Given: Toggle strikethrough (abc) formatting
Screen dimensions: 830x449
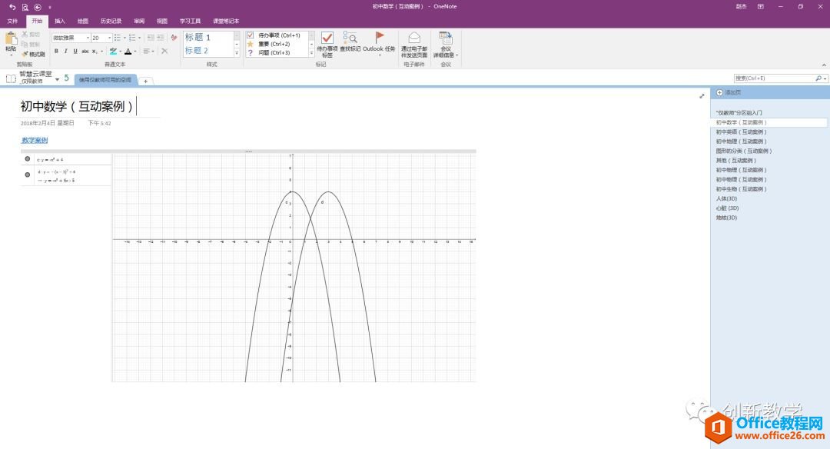Looking at the screenshot, I should click(85, 52).
